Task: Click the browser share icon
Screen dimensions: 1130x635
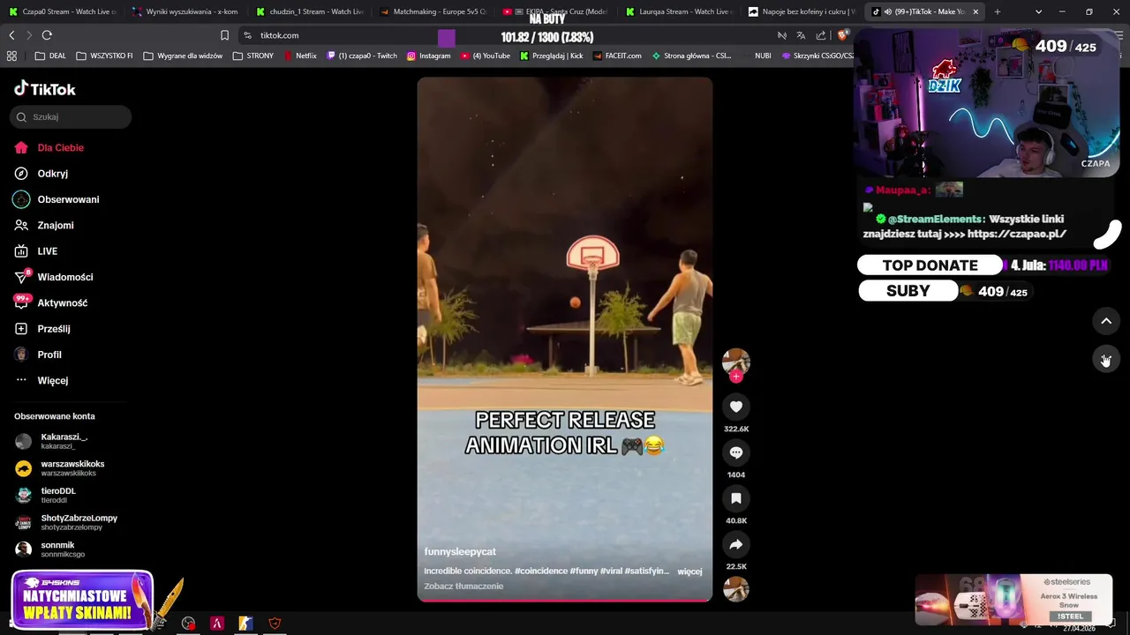Action: click(821, 35)
